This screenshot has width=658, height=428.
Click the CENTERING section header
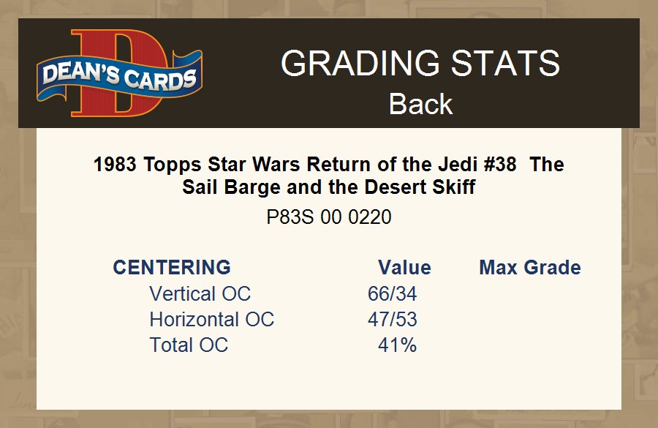(172, 268)
